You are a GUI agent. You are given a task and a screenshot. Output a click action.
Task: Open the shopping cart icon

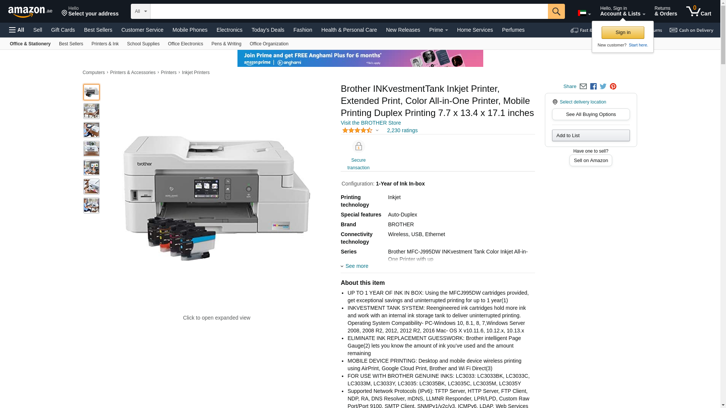click(698, 11)
